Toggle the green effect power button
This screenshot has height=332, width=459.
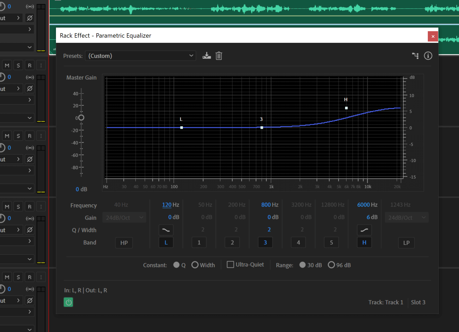click(x=68, y=302)
